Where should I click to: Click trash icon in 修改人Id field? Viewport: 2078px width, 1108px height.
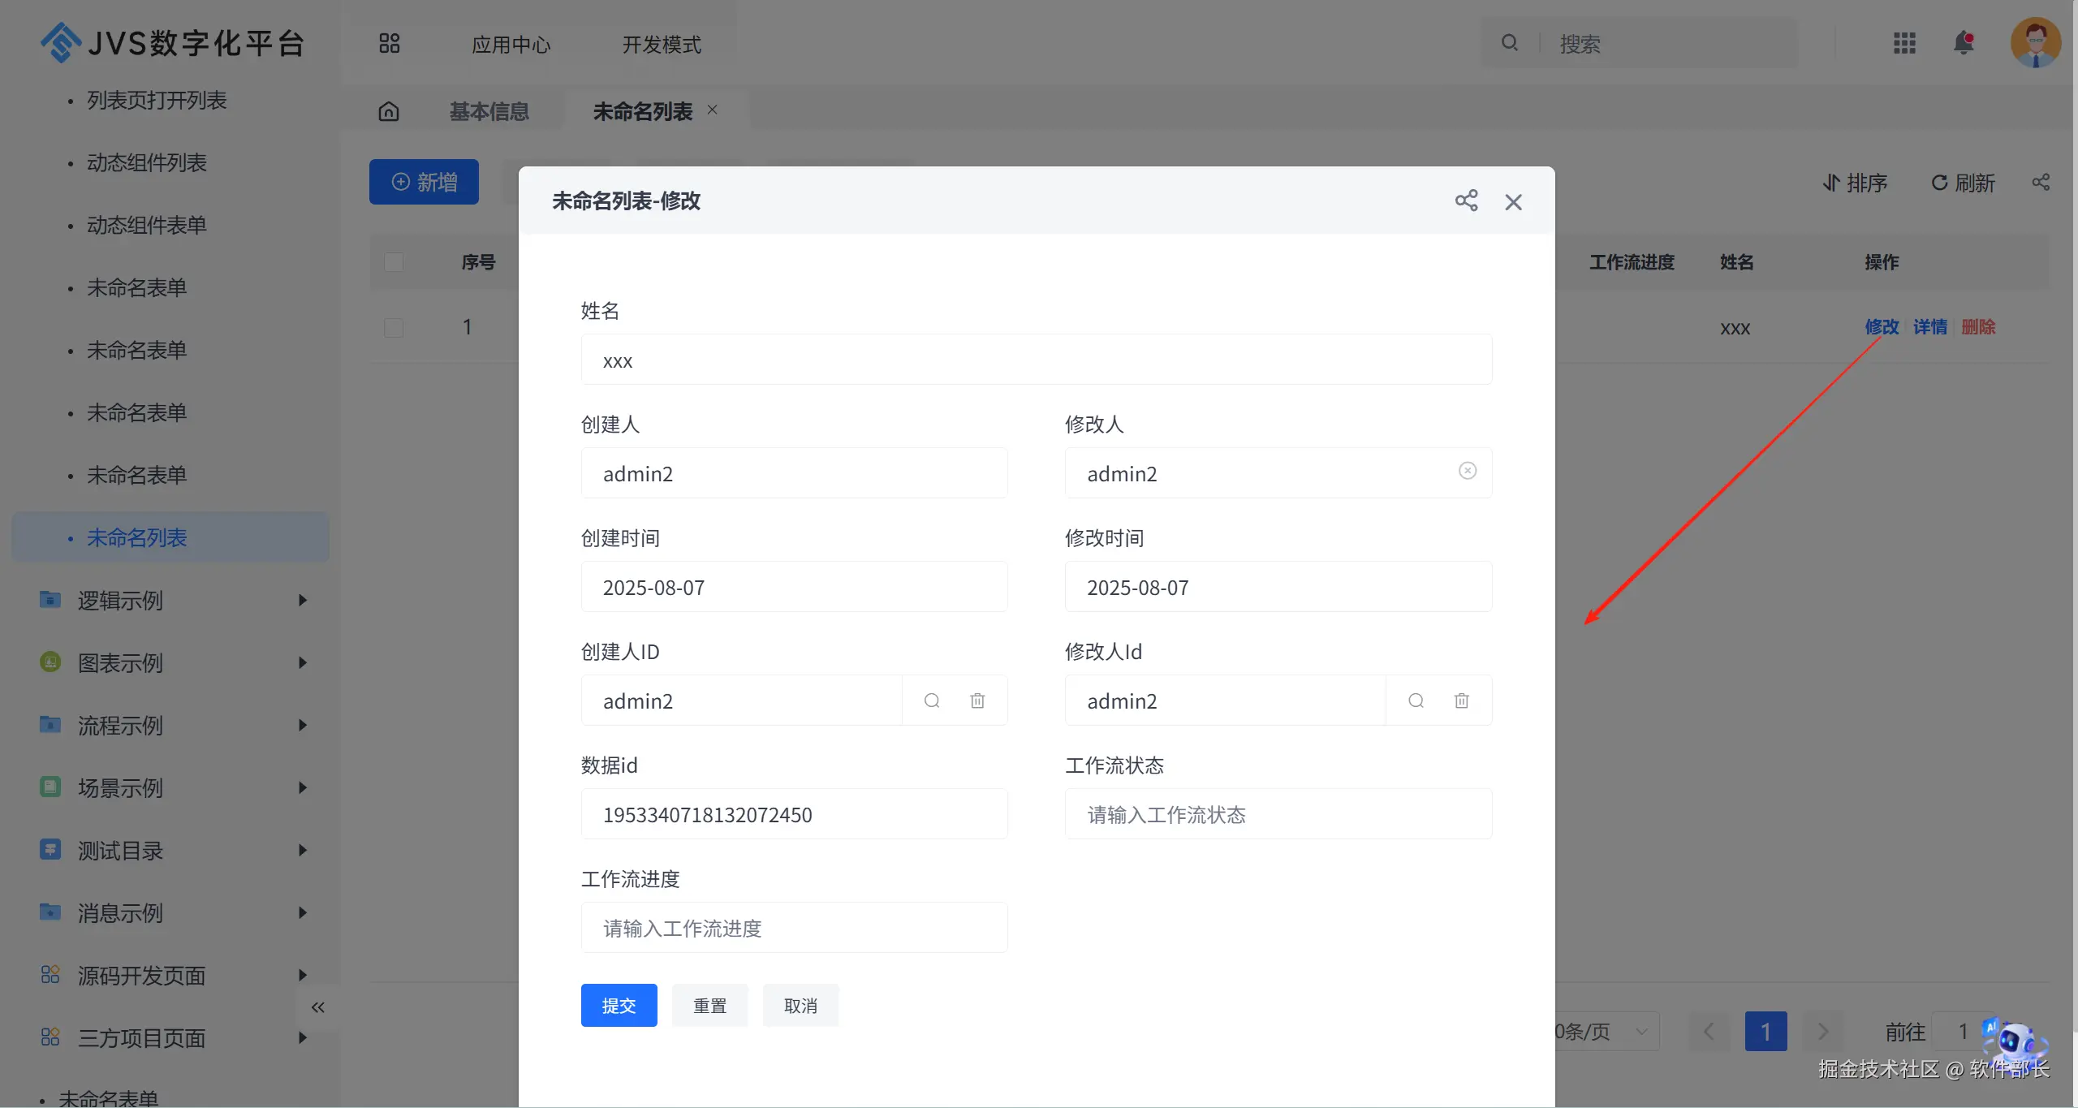coord(1461,701)
